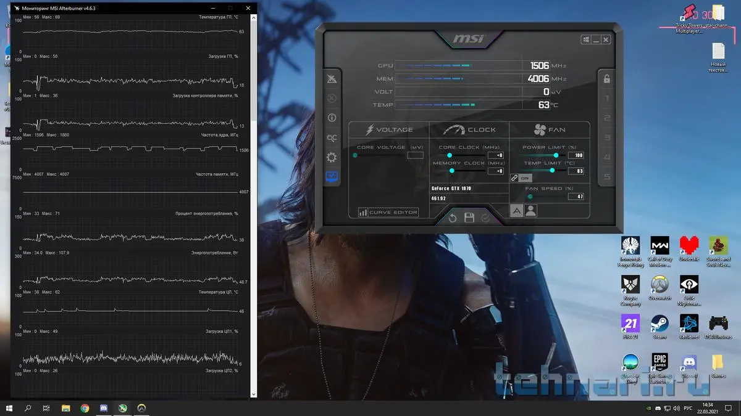Image resolution: width=741 pixels, height=416 pixels.
Task: Open Undertale desktop shortcut
Action: click(689, 248)
